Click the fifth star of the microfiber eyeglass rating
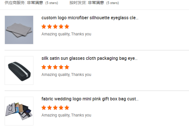 (x=67, y=26)
